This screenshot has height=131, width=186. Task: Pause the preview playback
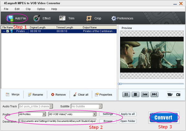click(126, 95)
